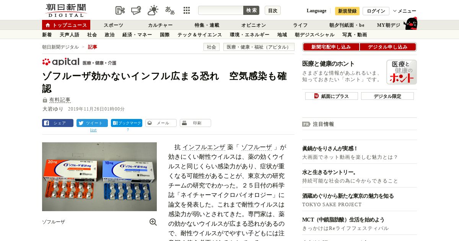Select 天声人語 in sub navigation
The image size is (459, 241).
(70, 35)
